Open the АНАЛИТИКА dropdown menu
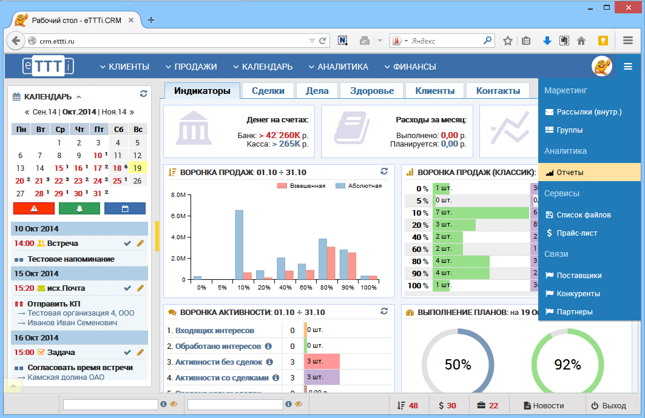Viewport: 645px width, 418px height. pyautogui.click(x=338, y=67)
